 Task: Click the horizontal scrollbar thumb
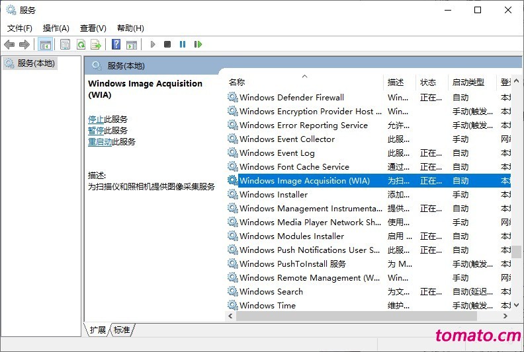[x=357, y=316]
